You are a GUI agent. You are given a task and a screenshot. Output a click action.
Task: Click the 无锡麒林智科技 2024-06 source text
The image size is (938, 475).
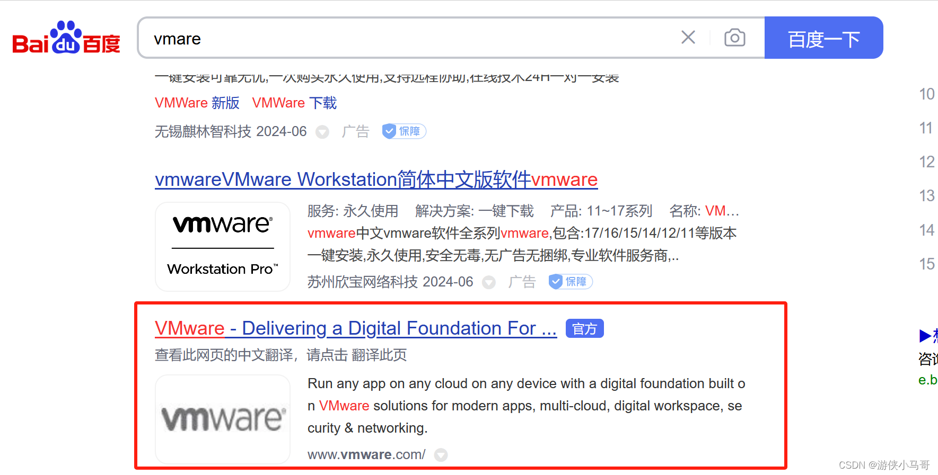[x=231, y=131]
